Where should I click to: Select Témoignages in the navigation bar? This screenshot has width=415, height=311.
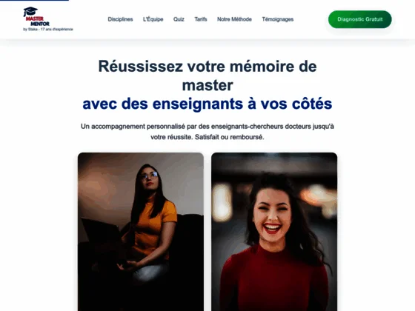pos(278,19)
